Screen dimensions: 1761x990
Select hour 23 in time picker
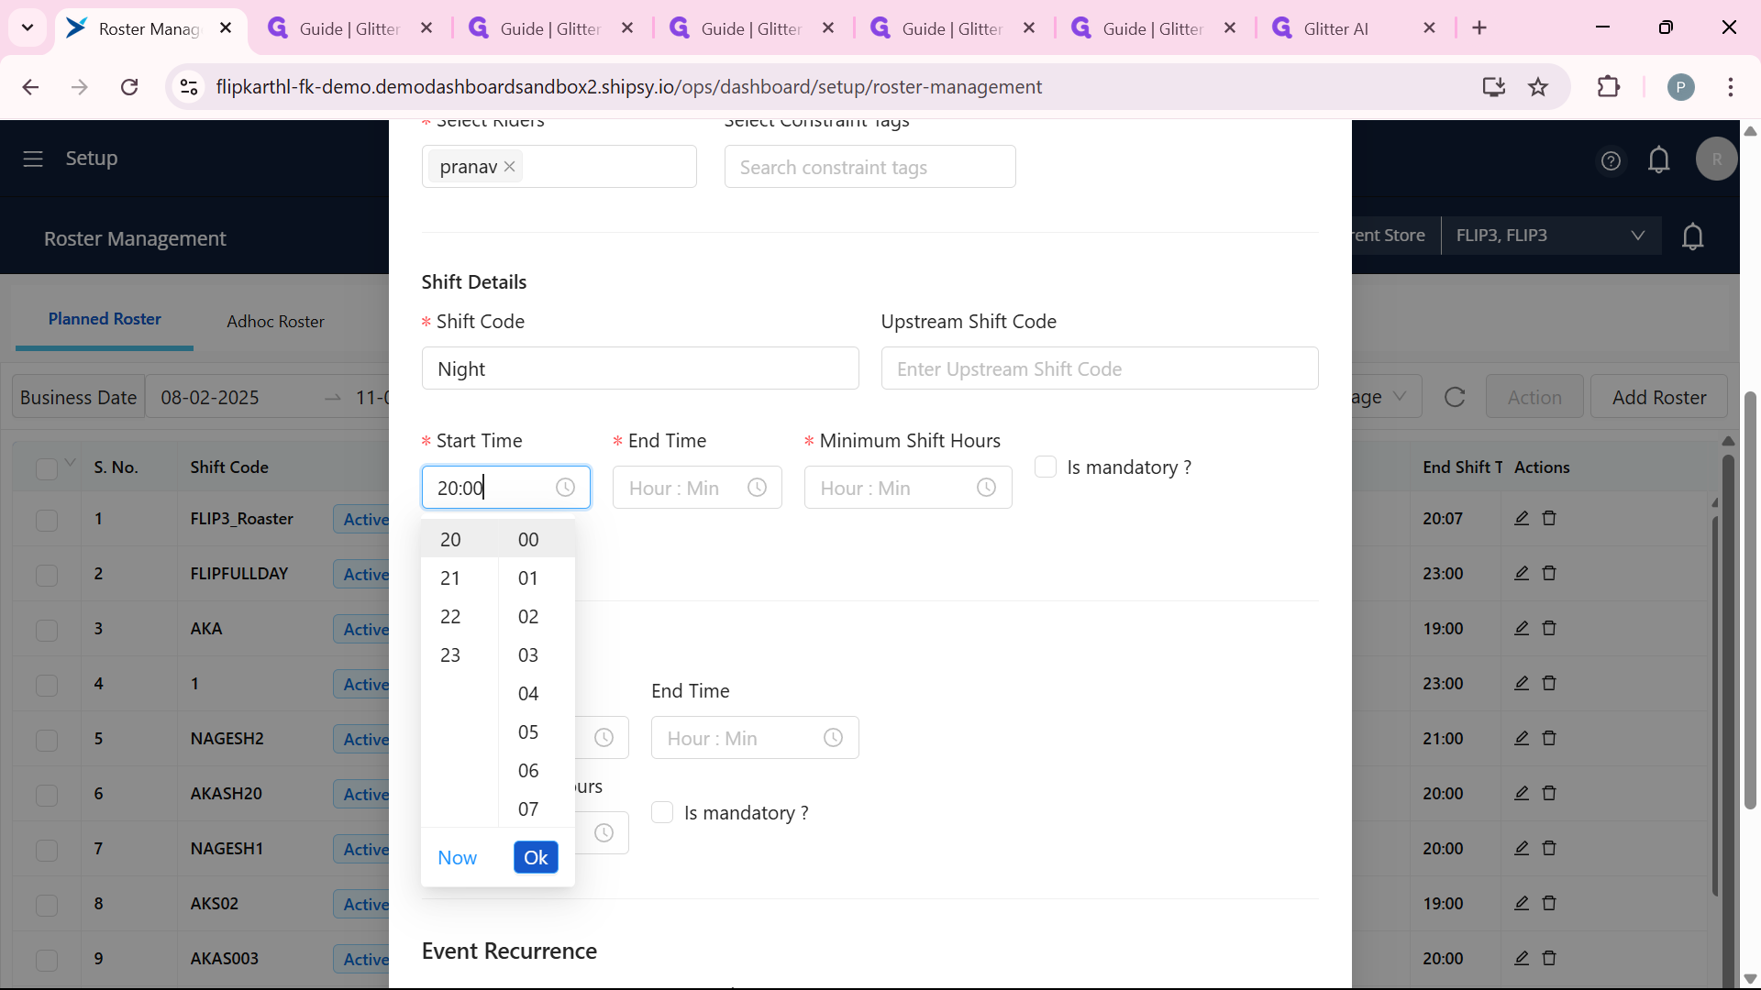(x=450, y=655)
